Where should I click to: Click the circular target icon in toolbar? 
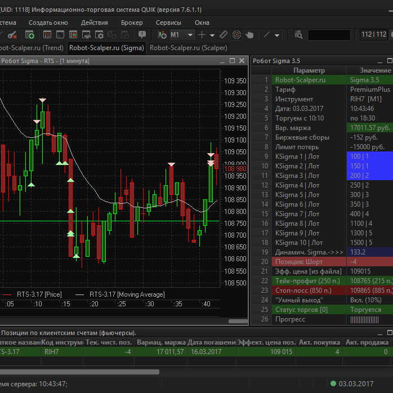point(236,35)
